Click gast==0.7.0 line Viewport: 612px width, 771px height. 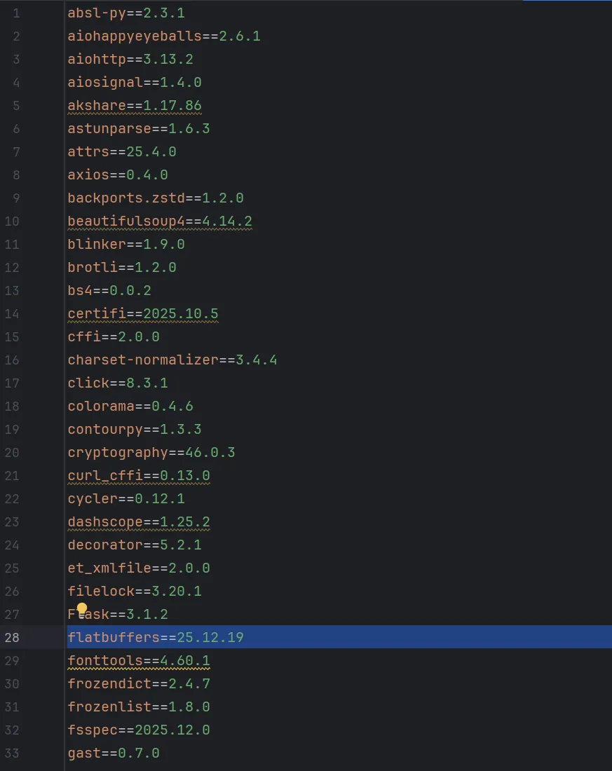[114, 752]
